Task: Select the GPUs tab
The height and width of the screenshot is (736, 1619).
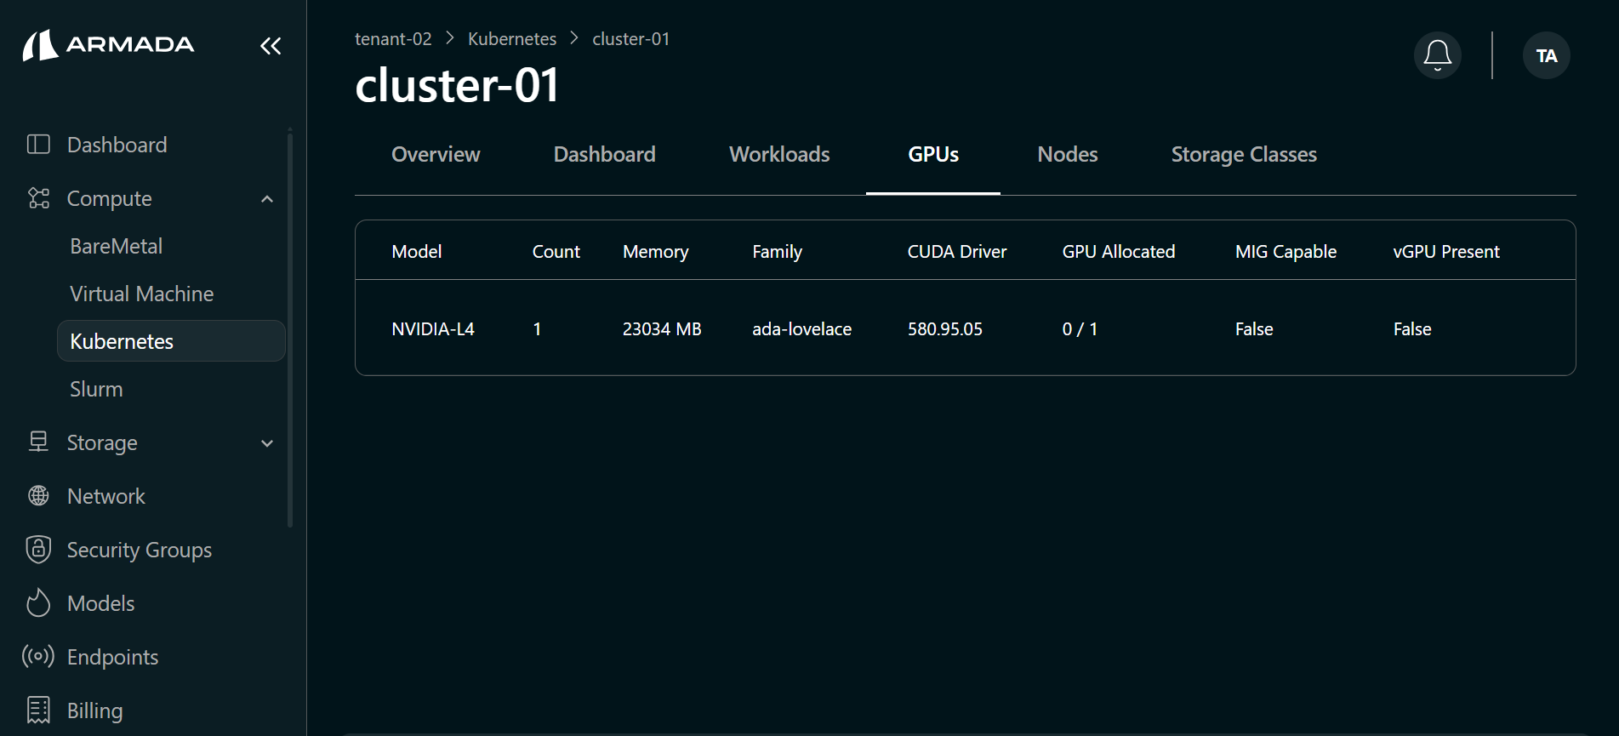Action: point(933,154)
